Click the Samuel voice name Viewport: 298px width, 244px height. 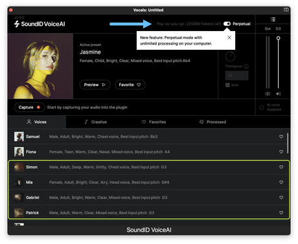click(x=33, y=137)
